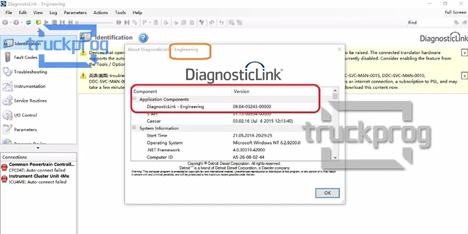Open the Troubleshooting sidebar panel
The width and height of the screenshot is (468, 234).
click(x=38, y=71)
